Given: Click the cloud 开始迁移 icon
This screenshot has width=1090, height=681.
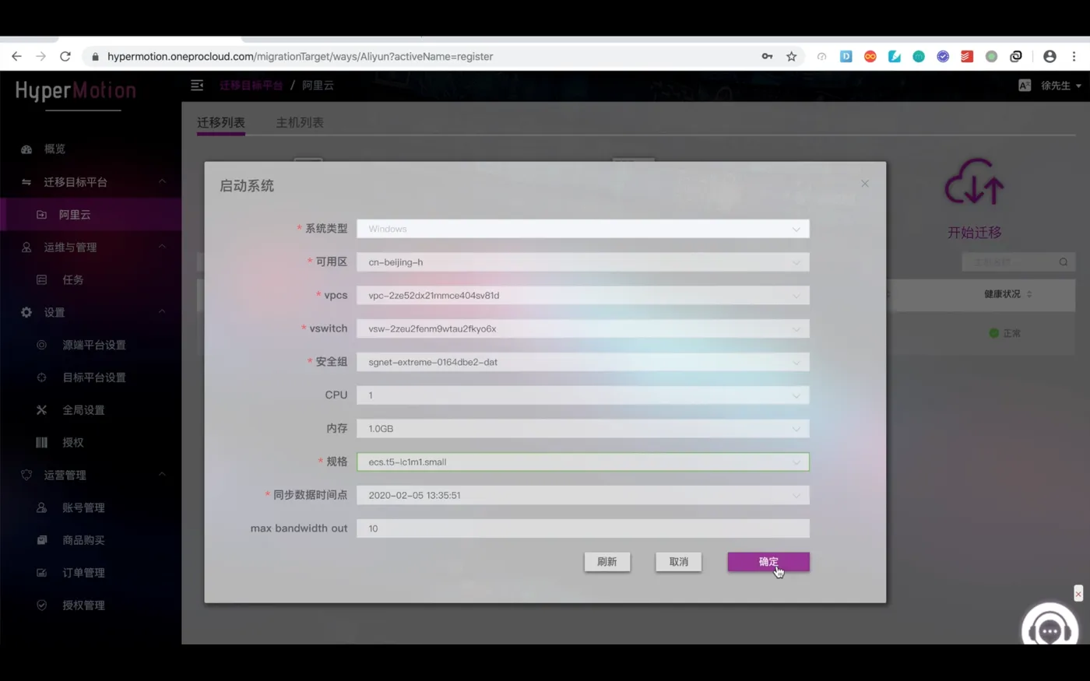Looking at the screenshot, I should [974, 183].
